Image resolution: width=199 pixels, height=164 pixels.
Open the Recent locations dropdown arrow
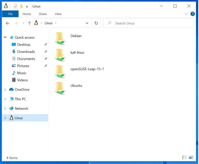[23, 23]
